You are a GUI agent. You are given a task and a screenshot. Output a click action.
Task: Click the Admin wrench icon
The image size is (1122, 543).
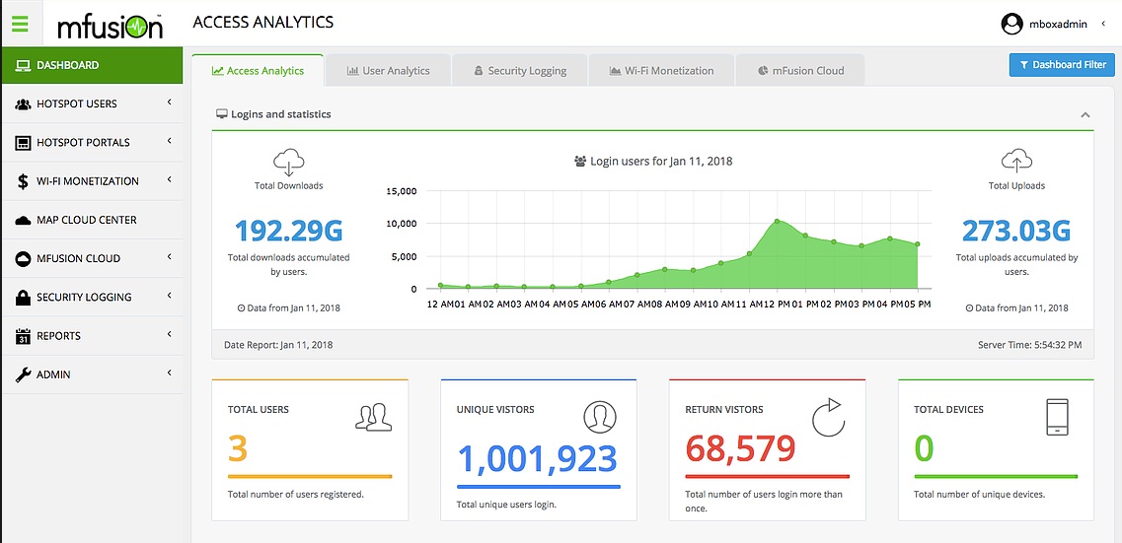pos(23,374)
